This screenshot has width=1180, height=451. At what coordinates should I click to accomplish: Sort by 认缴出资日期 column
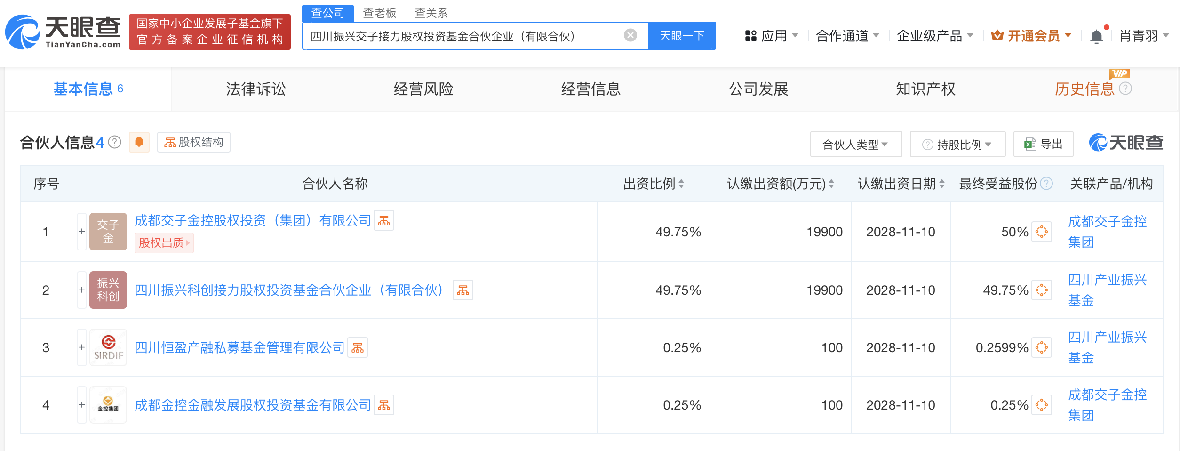941,184
